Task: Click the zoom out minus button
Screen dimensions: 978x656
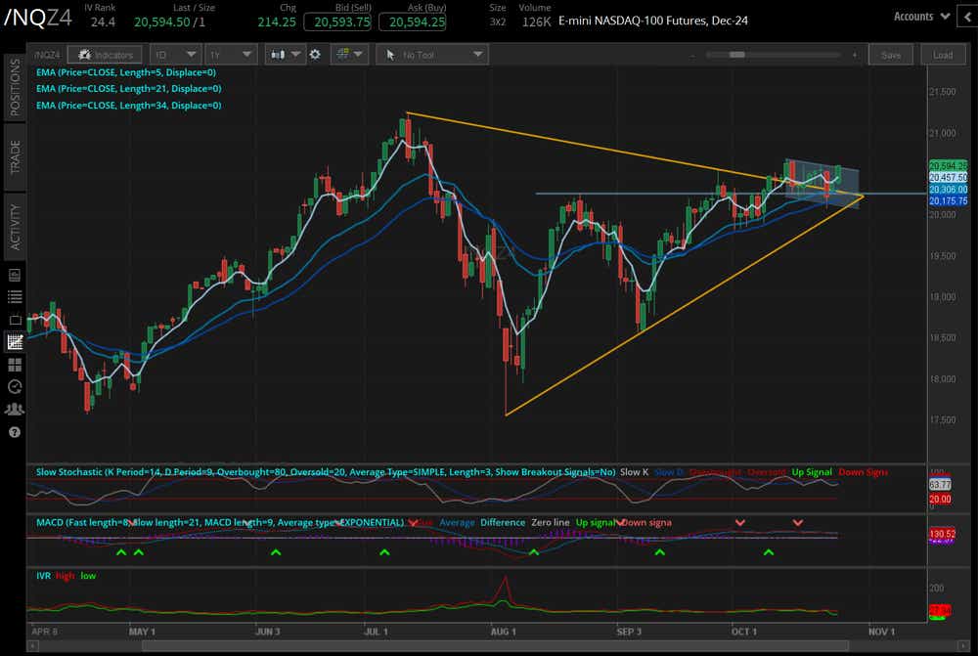Action: click(x=692, y=55)
